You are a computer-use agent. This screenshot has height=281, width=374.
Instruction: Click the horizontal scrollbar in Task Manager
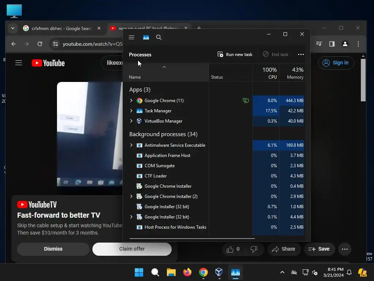click(x=192, y=238)
